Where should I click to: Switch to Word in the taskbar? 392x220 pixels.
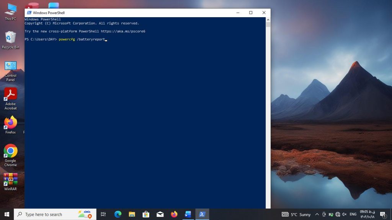tap(188, 214)
